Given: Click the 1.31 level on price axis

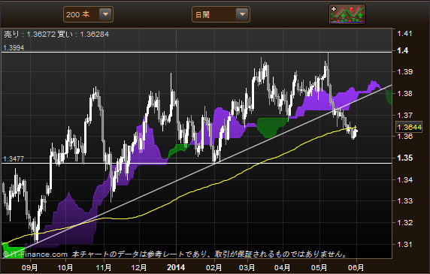Looking at the screenshot, I should tap(404, 244).
